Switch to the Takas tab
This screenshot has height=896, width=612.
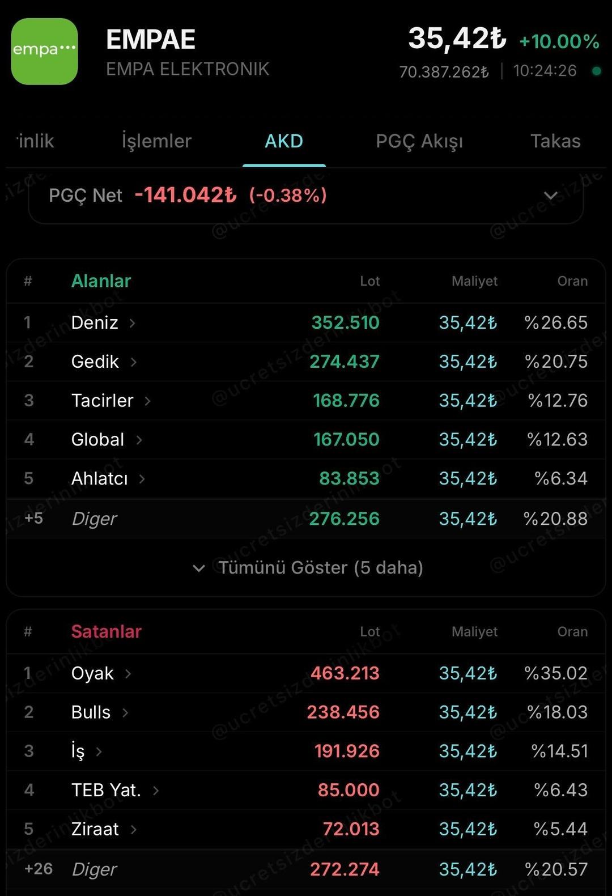coord(555,141)
